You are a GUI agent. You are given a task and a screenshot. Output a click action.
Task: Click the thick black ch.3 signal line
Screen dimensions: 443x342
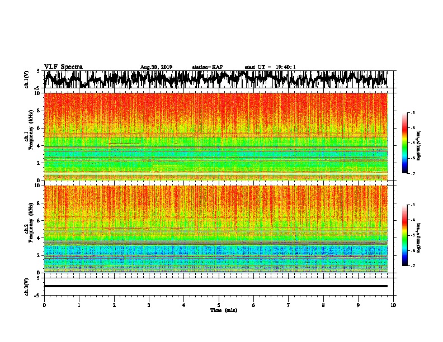[215, 286]
